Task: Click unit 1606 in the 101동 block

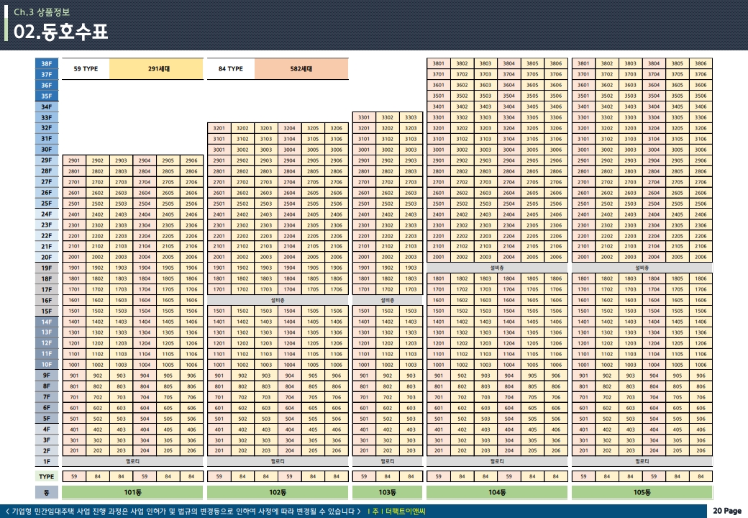Action: (192, 301)
